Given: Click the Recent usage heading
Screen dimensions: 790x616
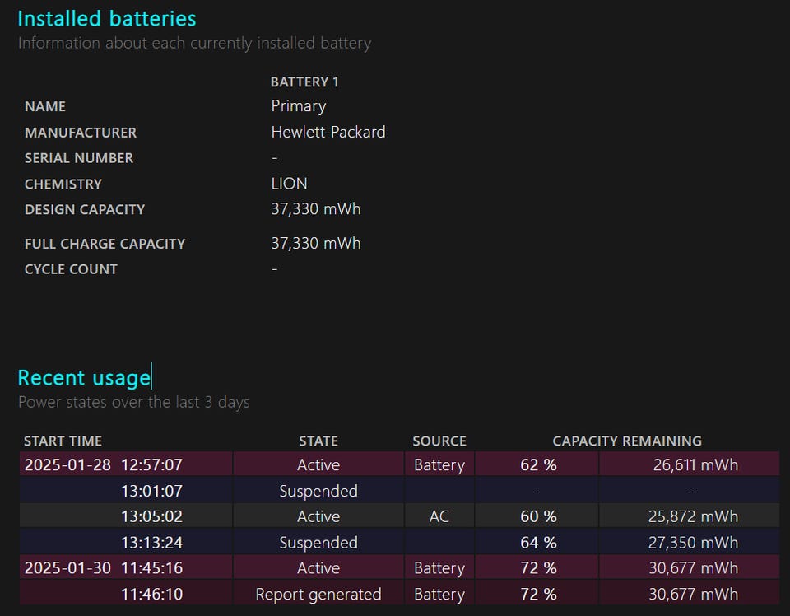Looking at the screenshot, I should click(84, 378).
